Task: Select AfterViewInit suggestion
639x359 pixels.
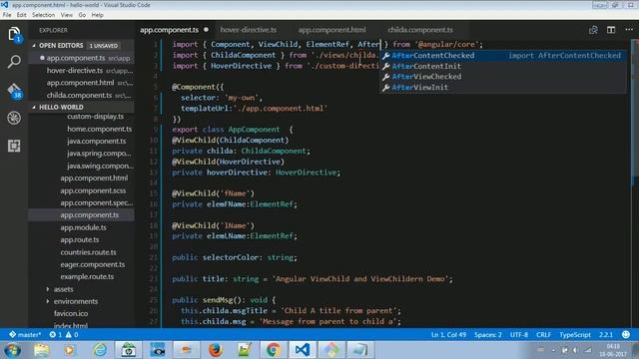Action: coord(503,87)
